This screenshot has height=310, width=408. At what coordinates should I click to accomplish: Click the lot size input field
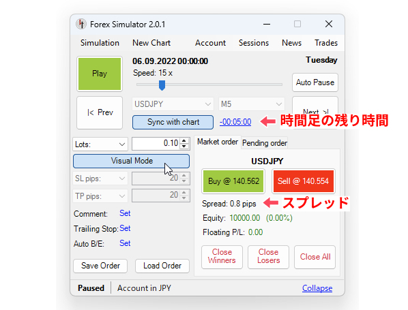point(156,144)
